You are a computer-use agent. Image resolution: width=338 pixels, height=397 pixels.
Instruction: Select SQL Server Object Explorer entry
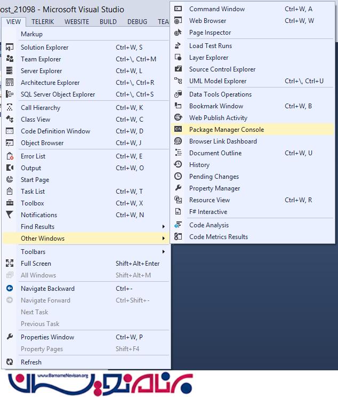58,94
